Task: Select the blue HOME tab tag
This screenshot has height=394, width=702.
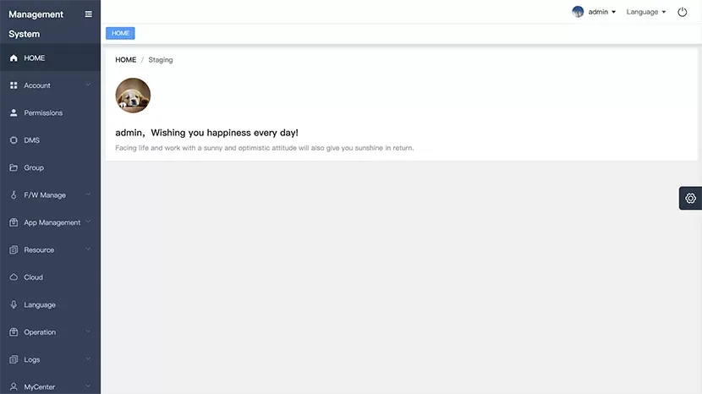Action: (120, 33)
